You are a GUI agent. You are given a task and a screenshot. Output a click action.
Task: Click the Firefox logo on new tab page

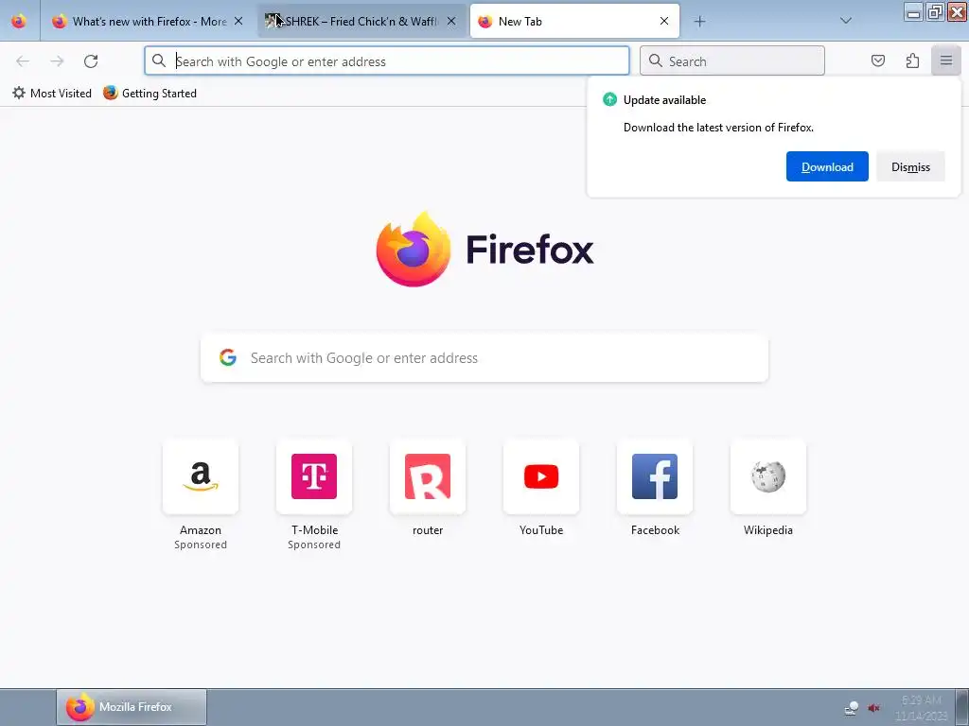click(x=414, y=249)
